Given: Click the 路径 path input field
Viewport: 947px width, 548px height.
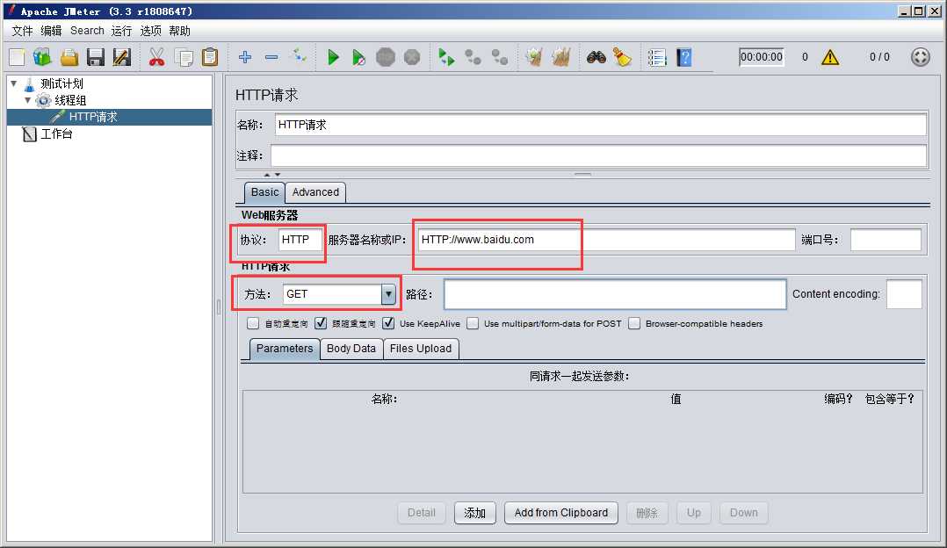Looking at the screenshot, I should tap(615, 294).
